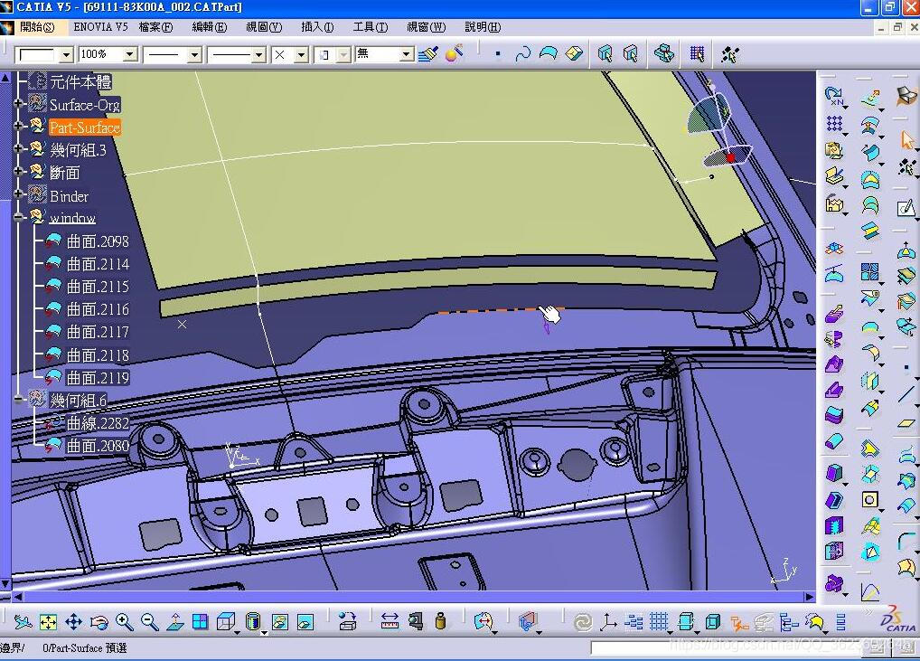Click the Swap Visible Space icon
The height and width of the screenshot is (661, 920).
tap(305, 621)
